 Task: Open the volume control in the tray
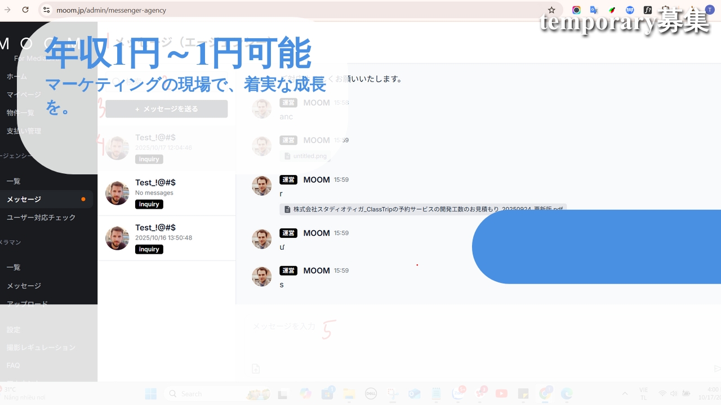pos(674,394)
